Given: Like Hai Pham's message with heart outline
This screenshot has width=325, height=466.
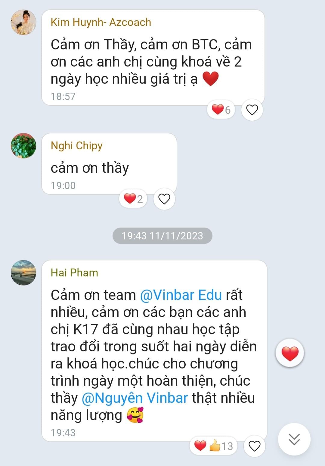Looking at the screenshot, I should [x=254, y=446].
